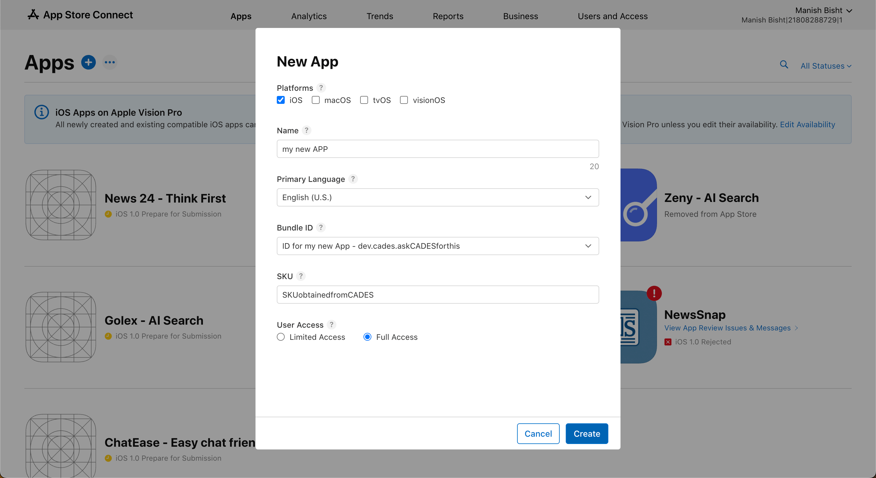Image resolution: width=876 pixels, height=478 pixels.
Task: Click the App Store Connect logo icon
Action: (x=33, y=15)
